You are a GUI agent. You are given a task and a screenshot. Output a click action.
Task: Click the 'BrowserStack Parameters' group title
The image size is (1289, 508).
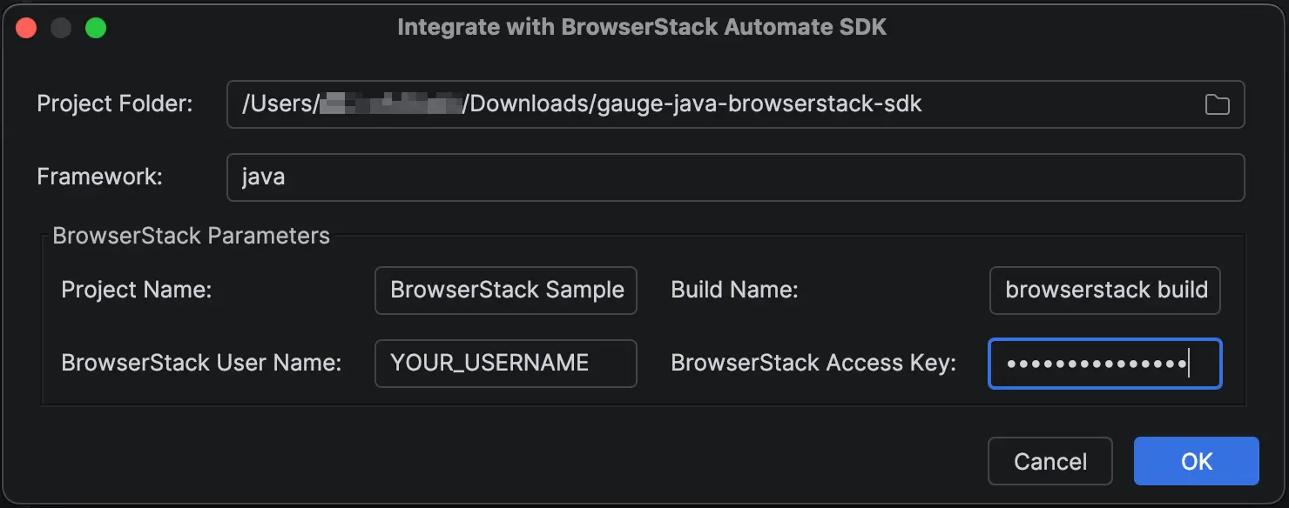192,236
